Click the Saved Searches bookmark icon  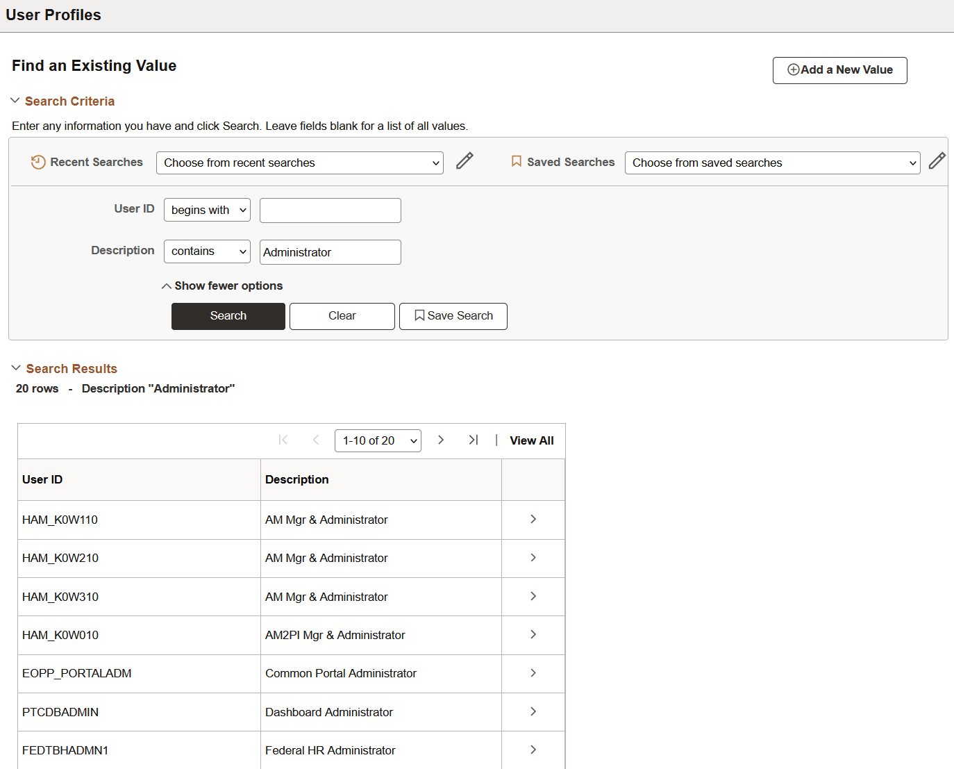[516, 161]
